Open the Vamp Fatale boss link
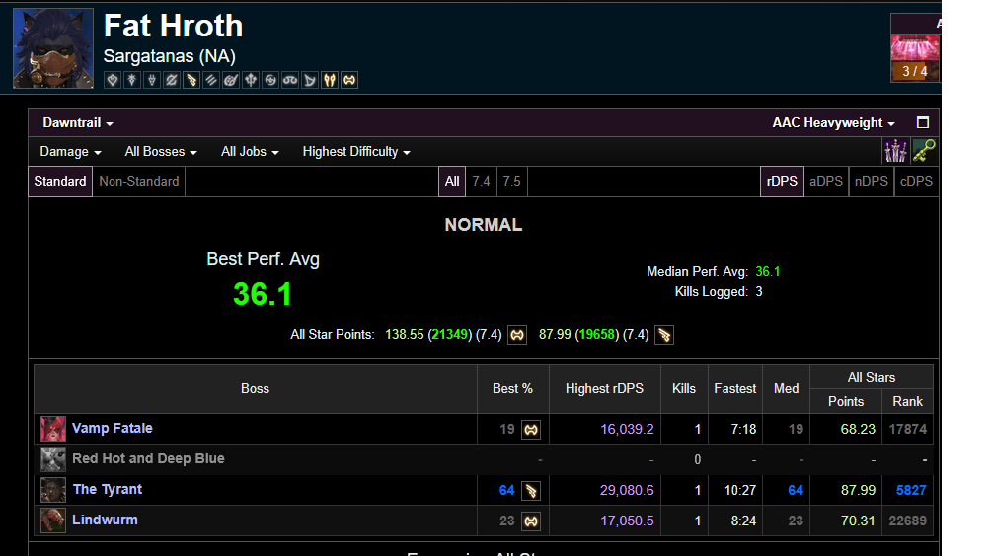This screenshot has width=991, height=556. (x=112, y=428)
